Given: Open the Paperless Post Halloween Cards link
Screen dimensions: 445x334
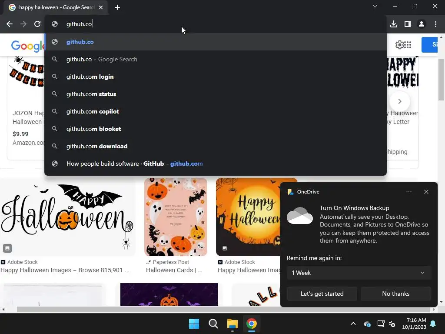Looking at the screenshot, I should (x=174, y=270).
